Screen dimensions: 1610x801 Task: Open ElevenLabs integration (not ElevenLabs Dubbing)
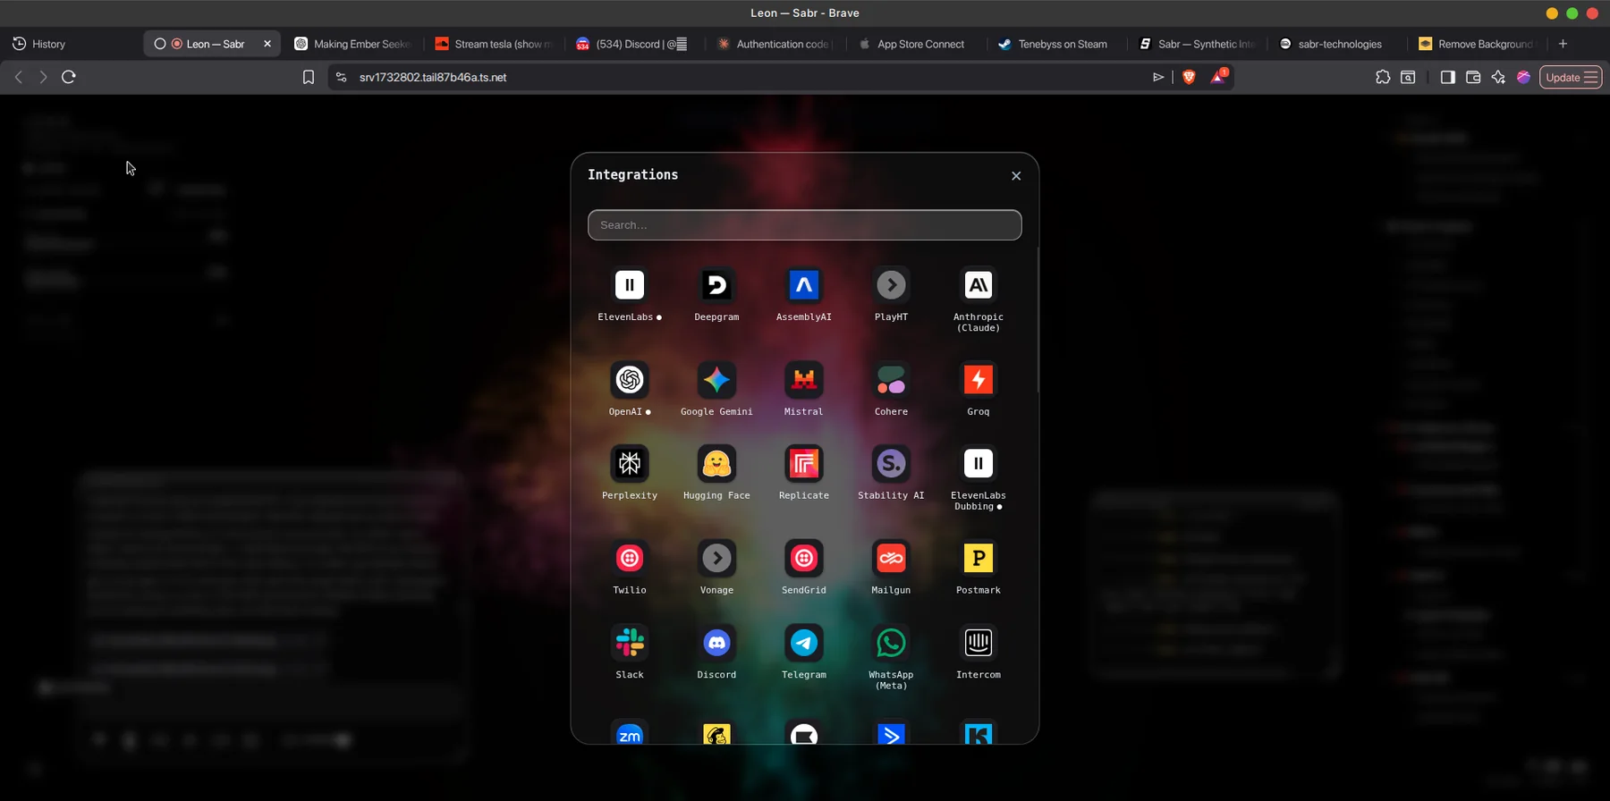tap(630, 285)
